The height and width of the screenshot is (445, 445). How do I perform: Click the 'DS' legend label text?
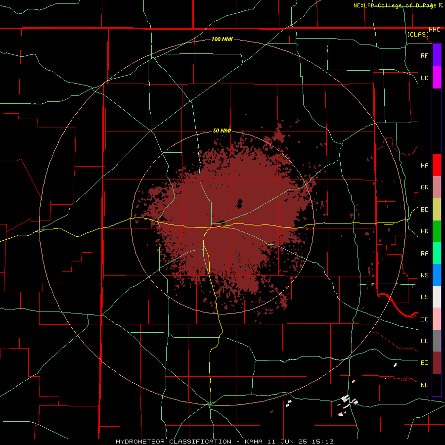(x=425, y=297)
